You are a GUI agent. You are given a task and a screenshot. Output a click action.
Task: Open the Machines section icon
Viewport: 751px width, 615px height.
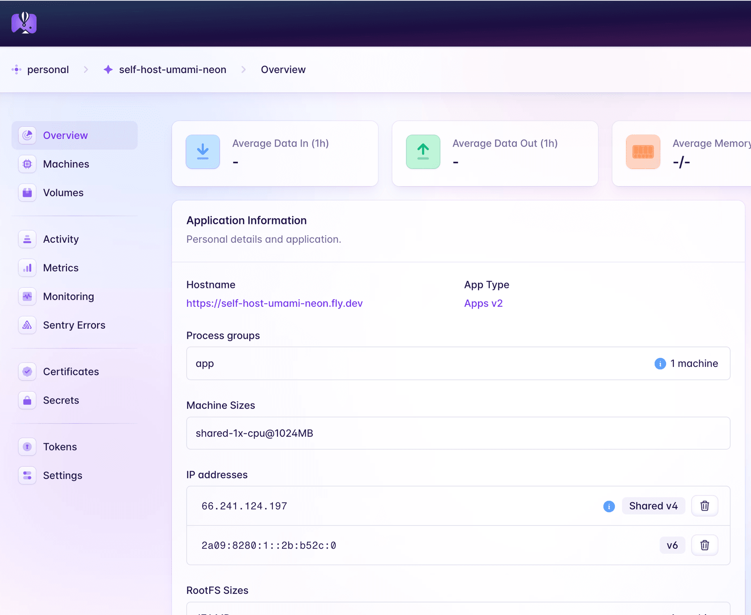[27, 164]
